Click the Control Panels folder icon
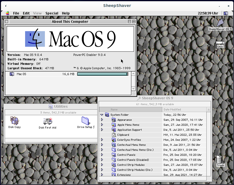Screen dimensions: 234x185 (114, 155)
